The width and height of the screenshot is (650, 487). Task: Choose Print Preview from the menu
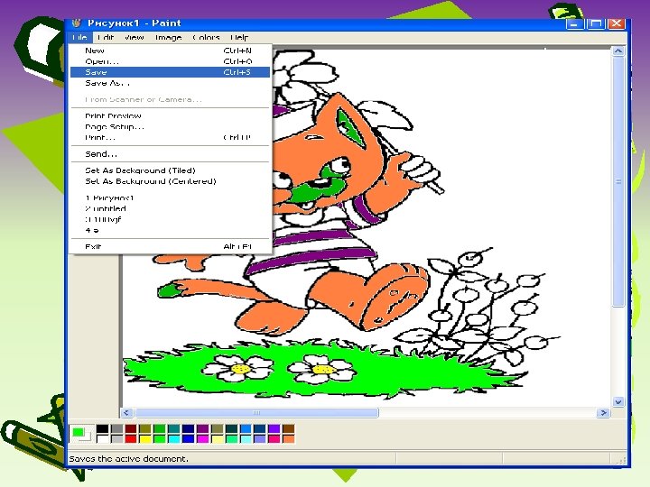click(x=170, y=115)
